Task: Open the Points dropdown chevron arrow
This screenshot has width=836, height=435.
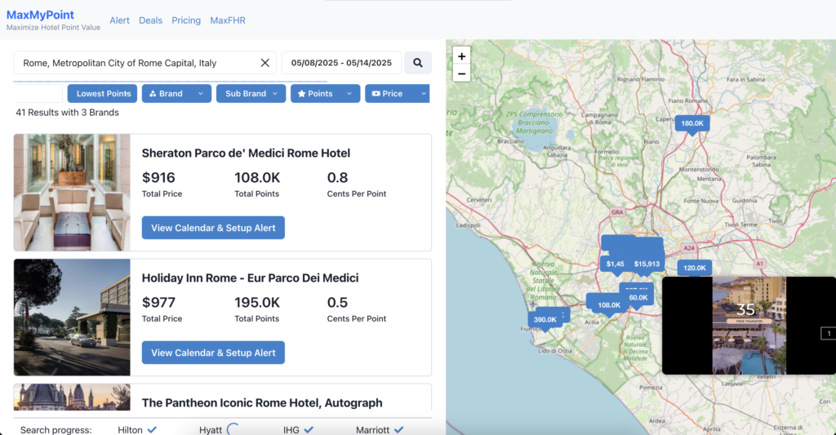Action: click(x=349, y=93)
